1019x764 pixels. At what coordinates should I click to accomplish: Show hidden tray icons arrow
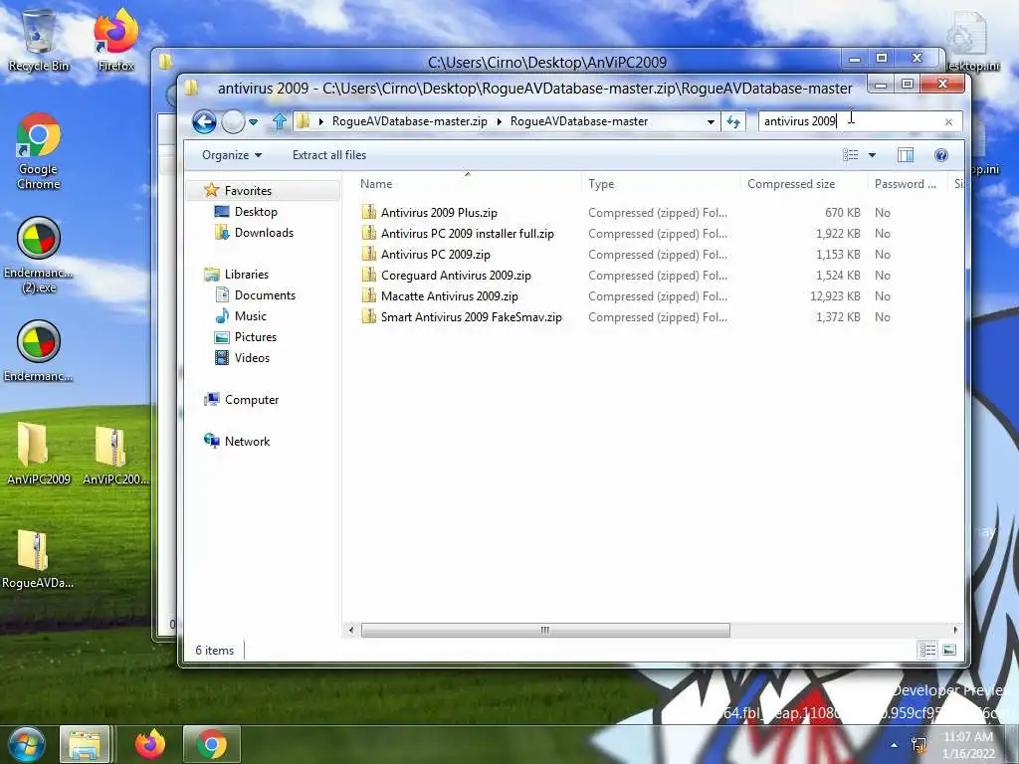895,745
